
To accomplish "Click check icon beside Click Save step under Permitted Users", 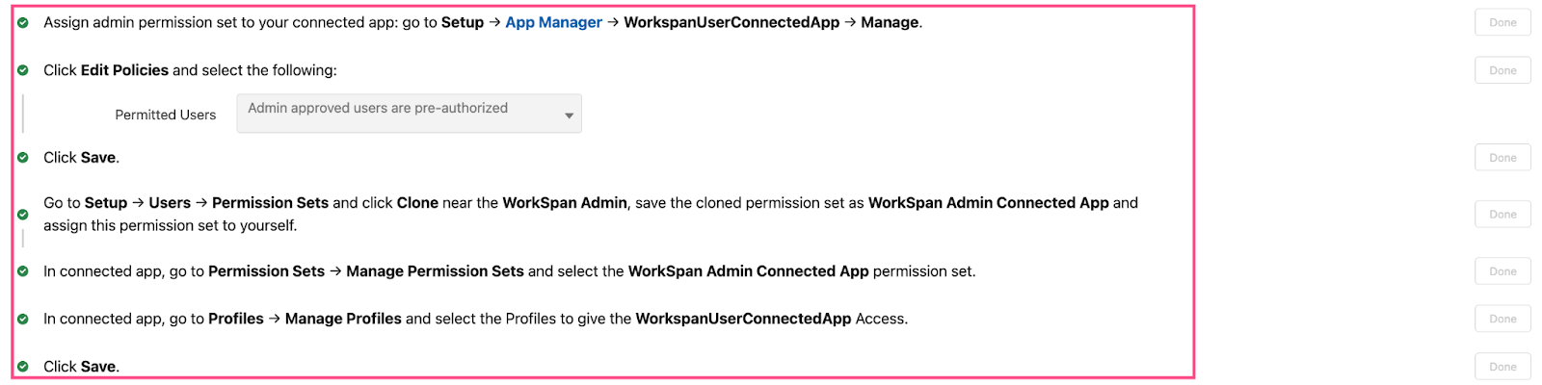I will (x=23, y=157).
